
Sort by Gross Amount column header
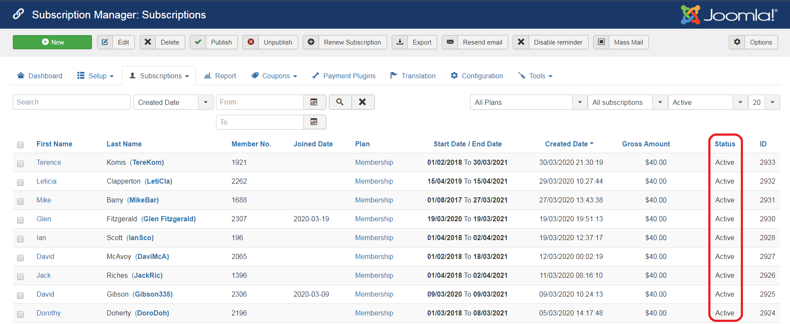pyautogui.click(x=646, y=144)
